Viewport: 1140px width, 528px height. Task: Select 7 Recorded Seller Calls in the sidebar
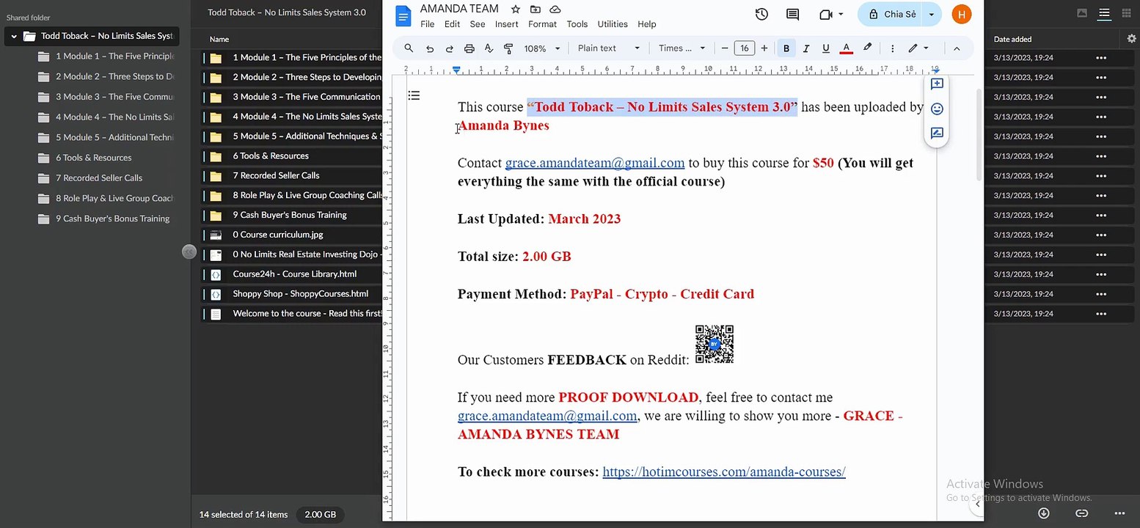click(x=99, y=177)
